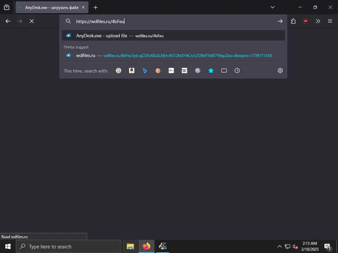
Task: Switch to the AnyDesk.exe tab
Action: point(52,7)
